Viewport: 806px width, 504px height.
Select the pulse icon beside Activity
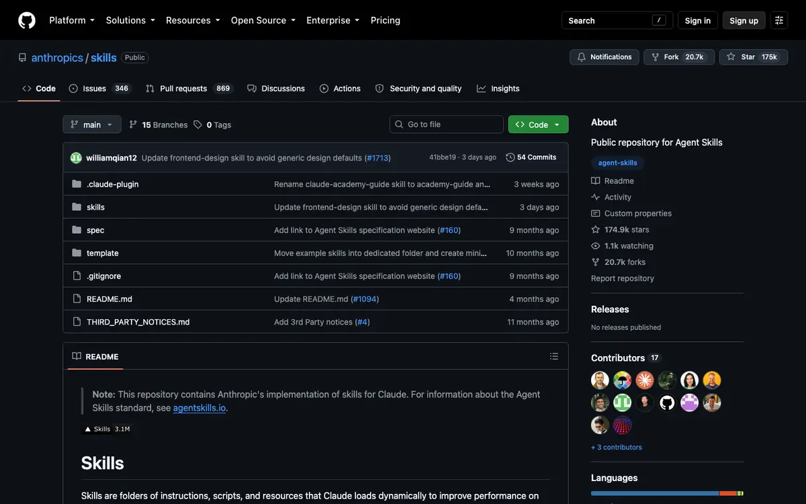point(596,197)
